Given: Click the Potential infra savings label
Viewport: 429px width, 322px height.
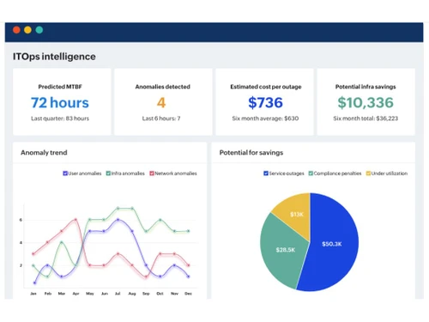Looking at the screenshot, I should (x=366, y=87).
